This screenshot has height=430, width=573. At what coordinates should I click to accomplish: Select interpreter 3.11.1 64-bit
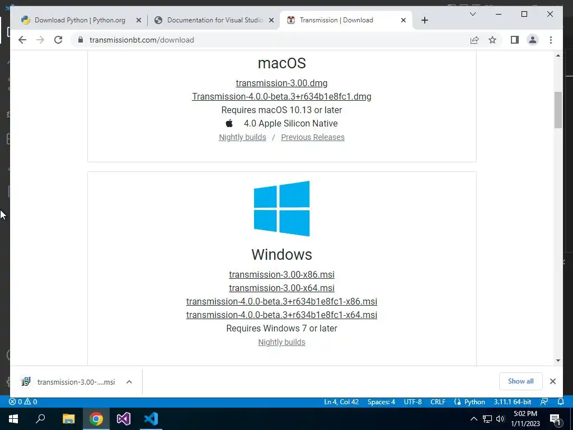[x=513, y=402]
